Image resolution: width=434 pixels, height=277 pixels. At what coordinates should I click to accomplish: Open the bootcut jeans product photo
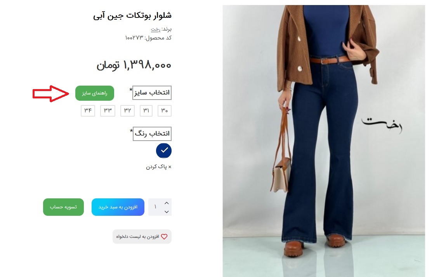(x=324, y=141)
